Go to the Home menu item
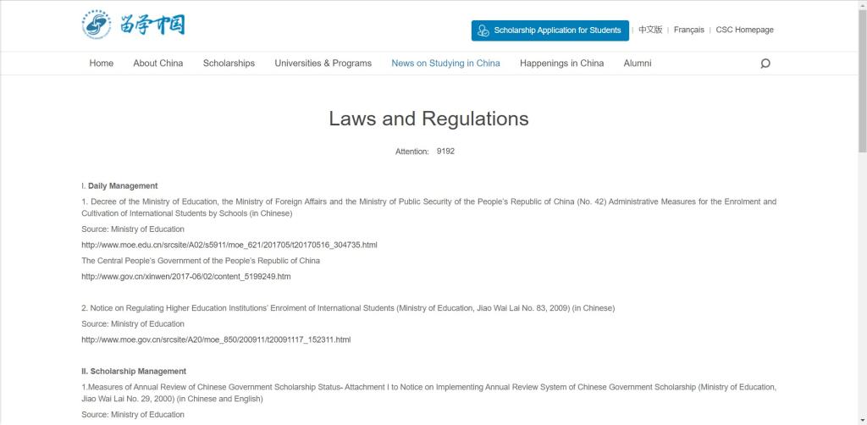This screenshot has width=867, height=425. click(x=101, y=63)
